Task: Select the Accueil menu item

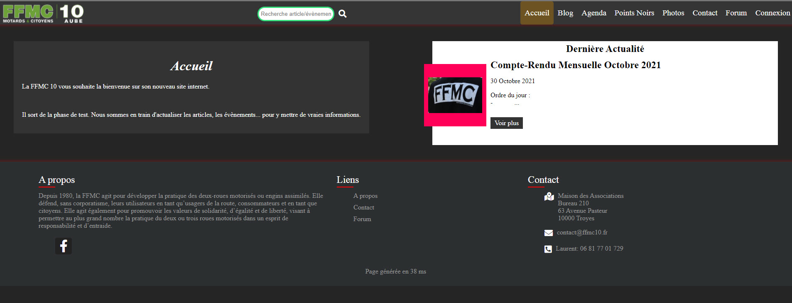Action: 537,13
